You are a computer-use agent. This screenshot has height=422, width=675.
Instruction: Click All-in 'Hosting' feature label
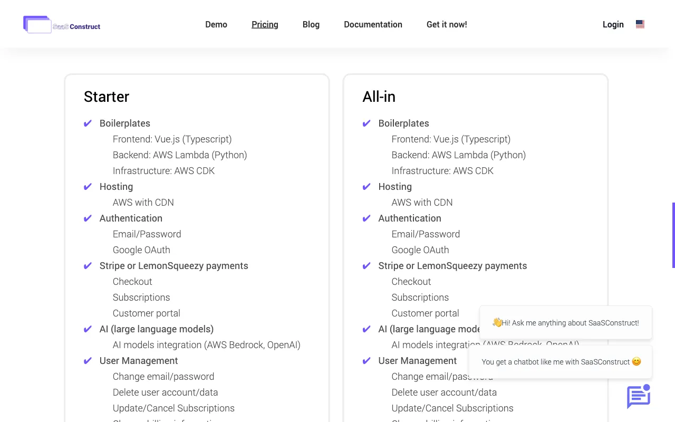point(395,187)
